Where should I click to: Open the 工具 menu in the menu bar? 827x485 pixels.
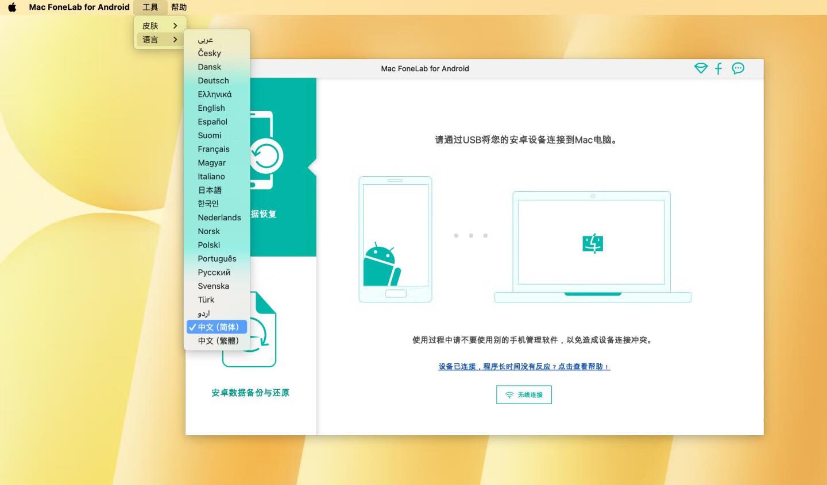point(150,7)
